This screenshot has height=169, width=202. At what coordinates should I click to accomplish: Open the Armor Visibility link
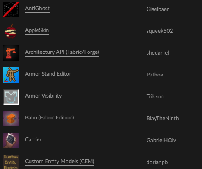click(43, 96)
